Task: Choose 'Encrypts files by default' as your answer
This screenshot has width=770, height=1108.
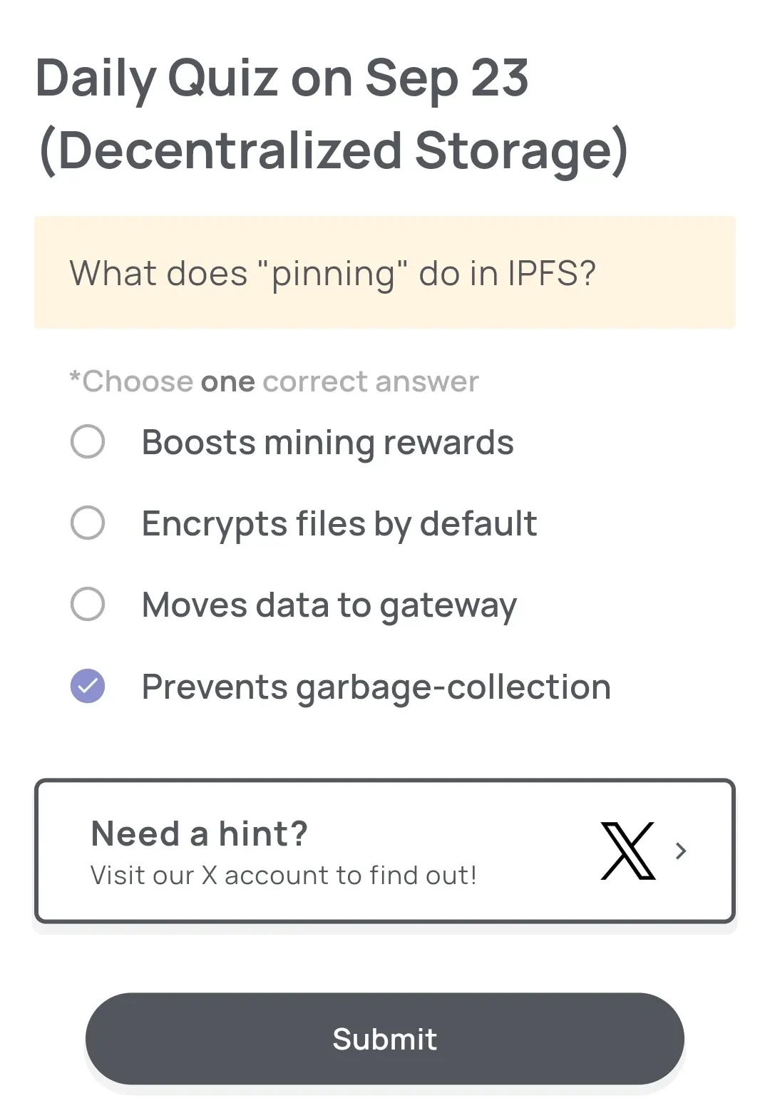Action: click(x=87, y=523)
